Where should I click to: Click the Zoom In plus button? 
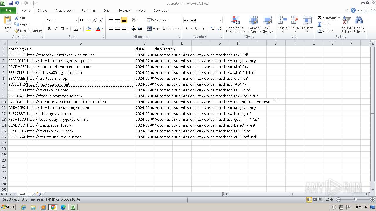click(372, 200)
